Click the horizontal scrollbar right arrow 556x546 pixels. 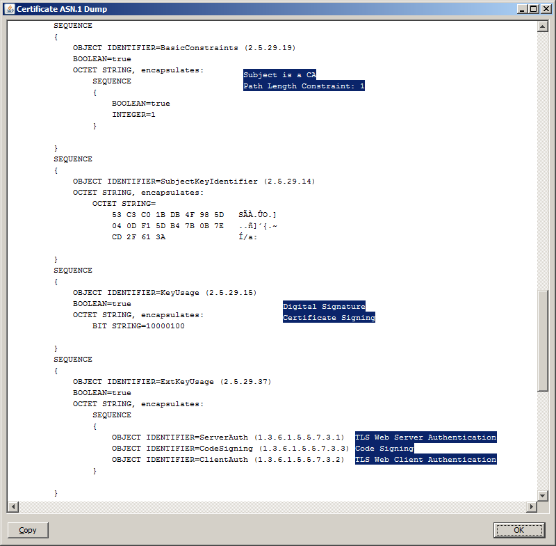coord(531,506)
